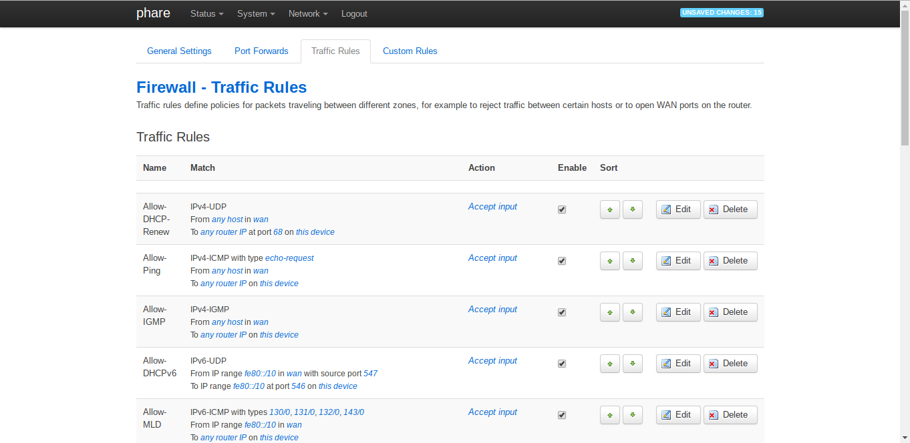The height and width of the screenshot is (443, 910).
Task: Switch to Port Forwards tab
Action: coord(261,51)
